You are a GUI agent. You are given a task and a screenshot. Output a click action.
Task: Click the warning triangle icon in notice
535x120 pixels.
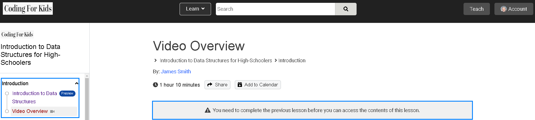[x=208, y=110]
